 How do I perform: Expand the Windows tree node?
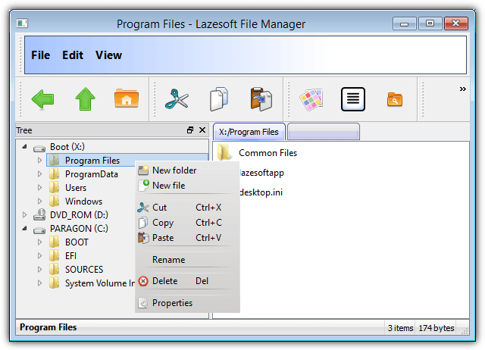point(39,201)
